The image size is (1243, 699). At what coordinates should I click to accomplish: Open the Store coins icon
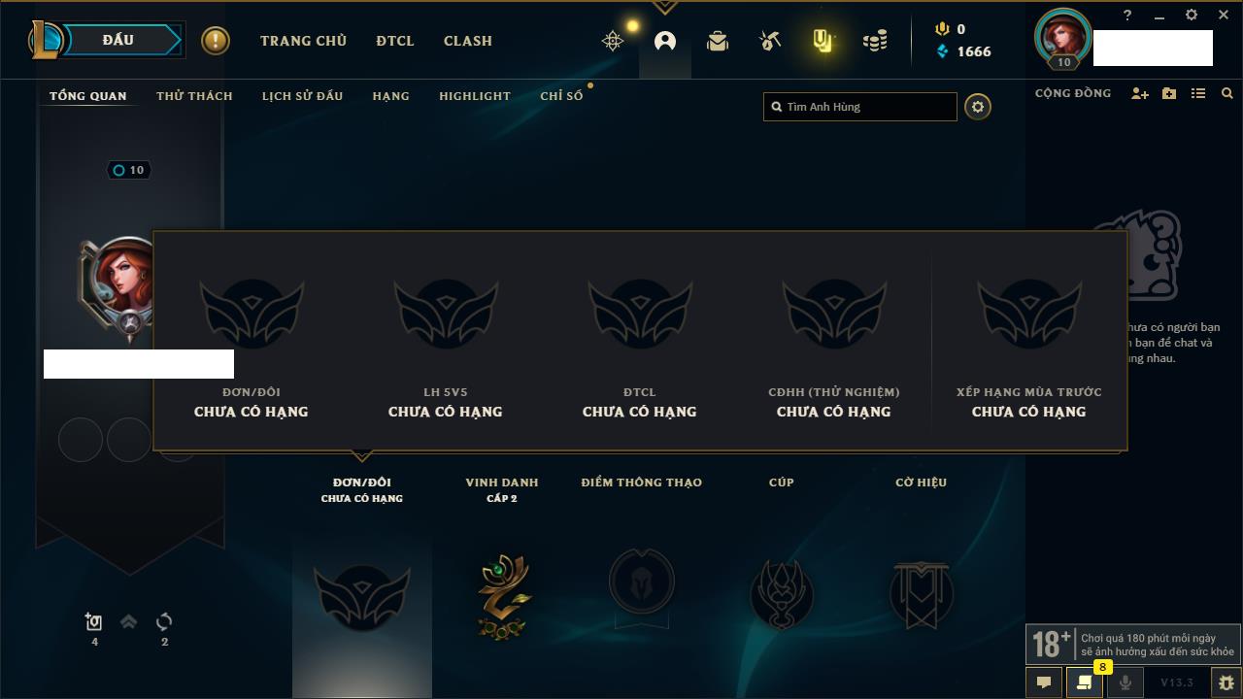[875, 41]
